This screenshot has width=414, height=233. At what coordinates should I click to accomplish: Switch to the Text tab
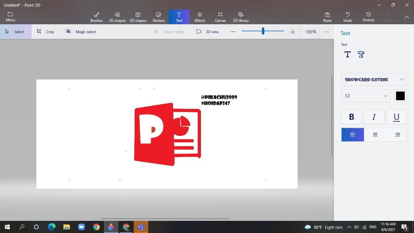(x=179, y=17)
